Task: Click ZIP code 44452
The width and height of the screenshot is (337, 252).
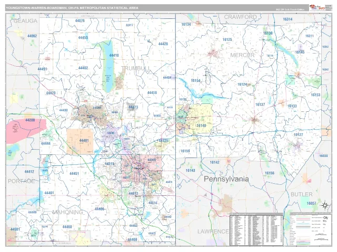Action: point(133,226)
